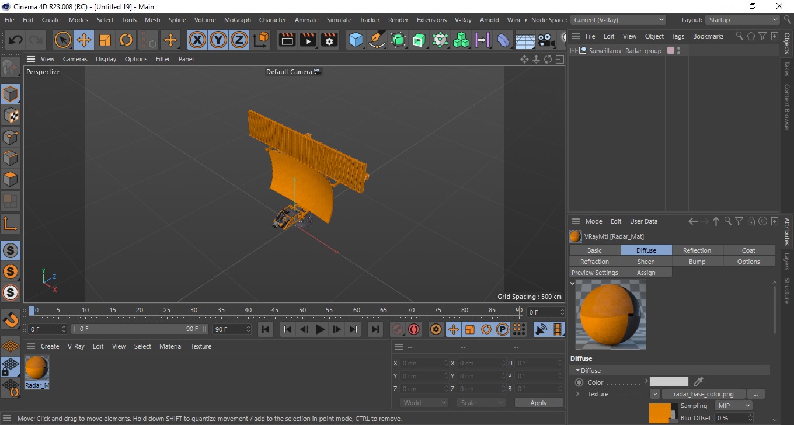
Task: Click the MoGraph cloner green cubes icon
Action: (461, 40)
